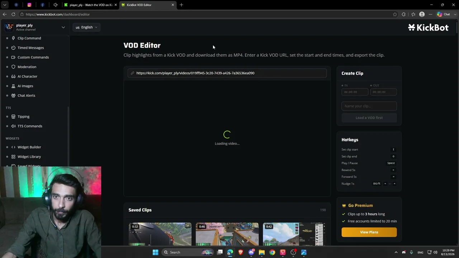Go to Custom Commands in the sidebar

click(33, 57)
